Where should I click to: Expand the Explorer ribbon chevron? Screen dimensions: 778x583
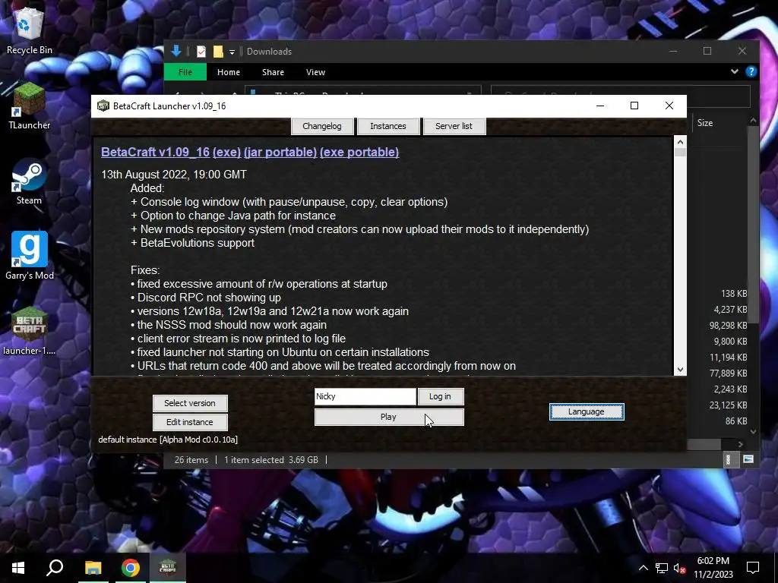point(735,71)
